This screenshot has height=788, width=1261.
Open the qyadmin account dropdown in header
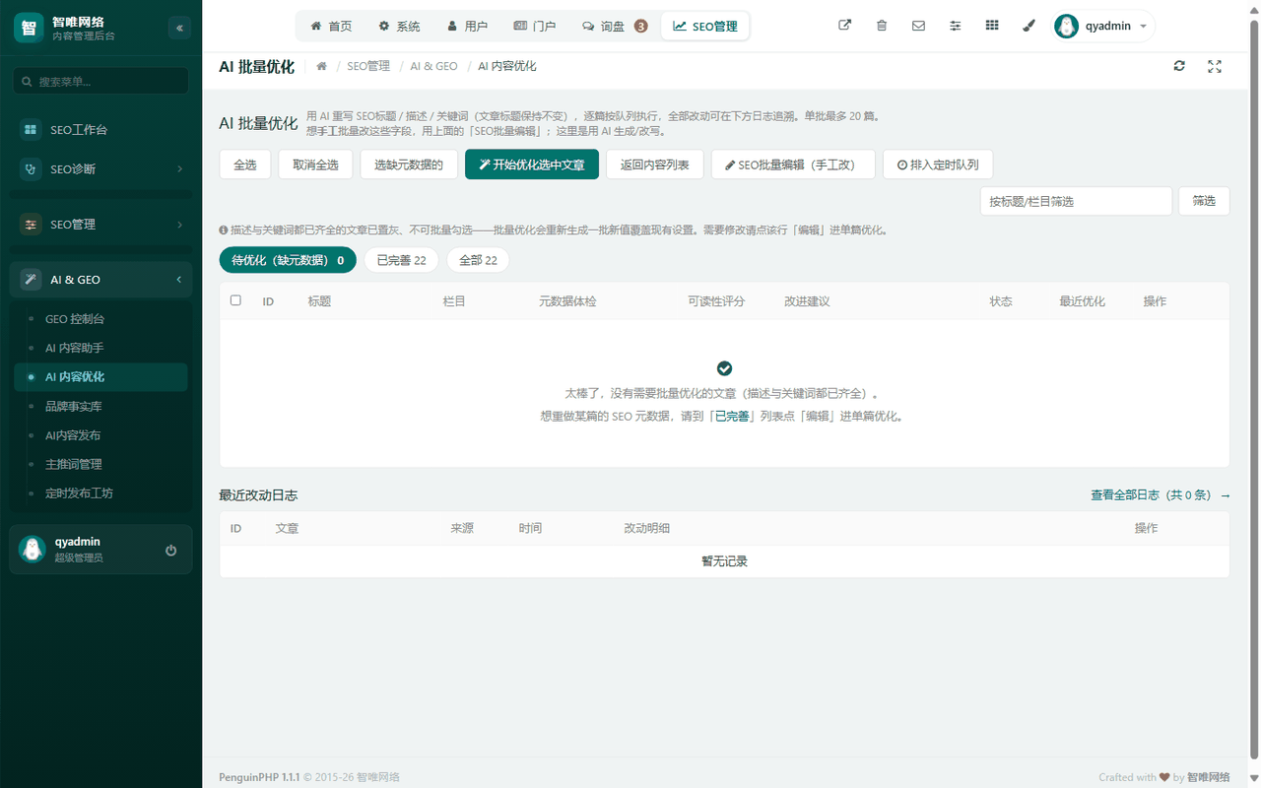[1103, 26]
